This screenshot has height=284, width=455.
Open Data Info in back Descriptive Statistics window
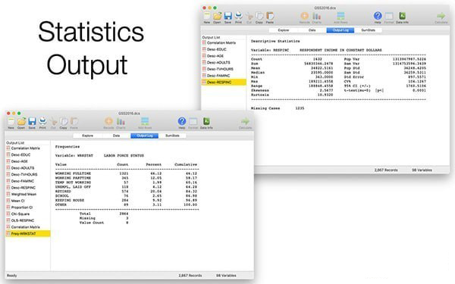[402, 16]
